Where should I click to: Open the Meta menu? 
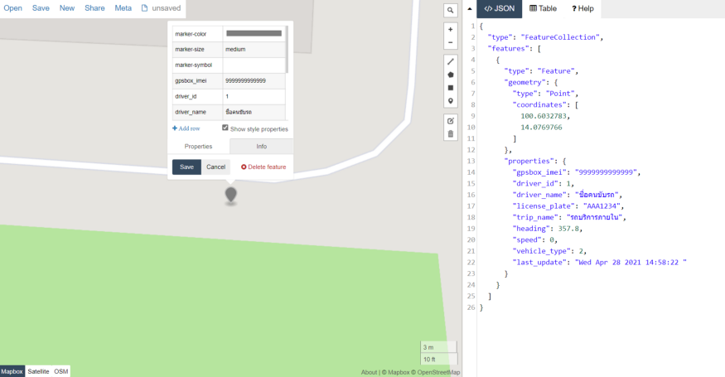pyautogui.click(x=123, y=7)
